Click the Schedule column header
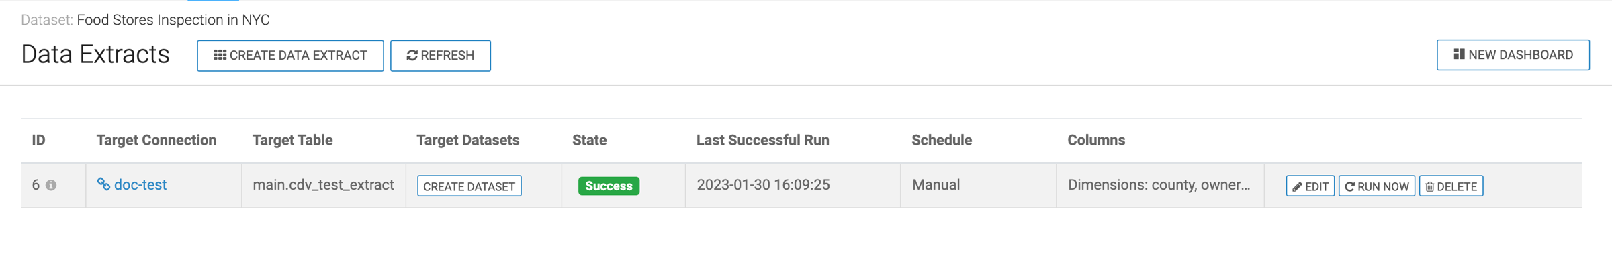This screenshot has height=256, width=1612. click(x=942, y=140)
